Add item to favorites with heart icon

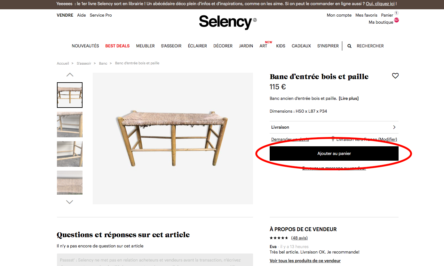(395, 76)
